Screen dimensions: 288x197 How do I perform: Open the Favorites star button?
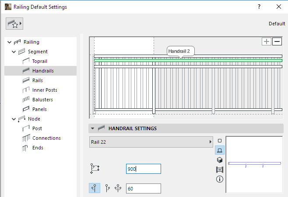click(14, 24)
